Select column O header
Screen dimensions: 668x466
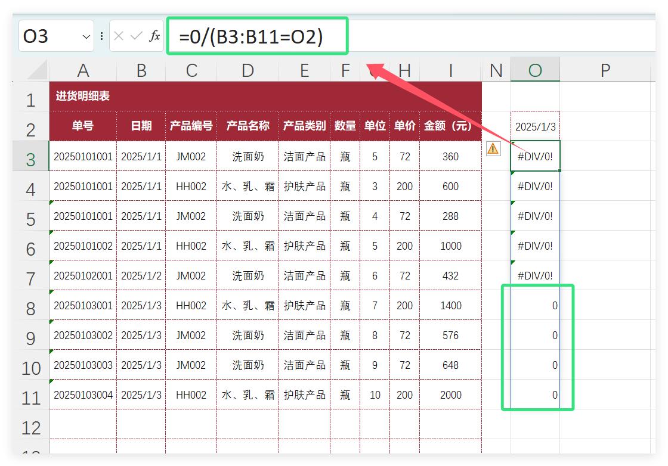(535, 70)
